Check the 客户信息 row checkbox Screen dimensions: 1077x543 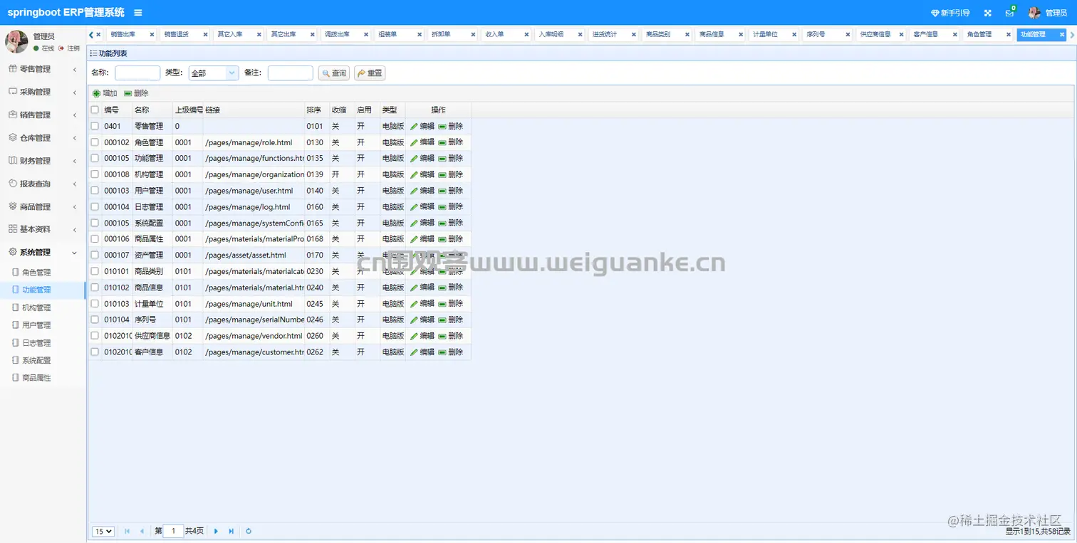pos(95,352)
